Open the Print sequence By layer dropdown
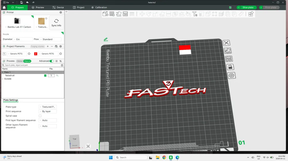This screenshot has width=288, height=161. [x=48, y=111]
